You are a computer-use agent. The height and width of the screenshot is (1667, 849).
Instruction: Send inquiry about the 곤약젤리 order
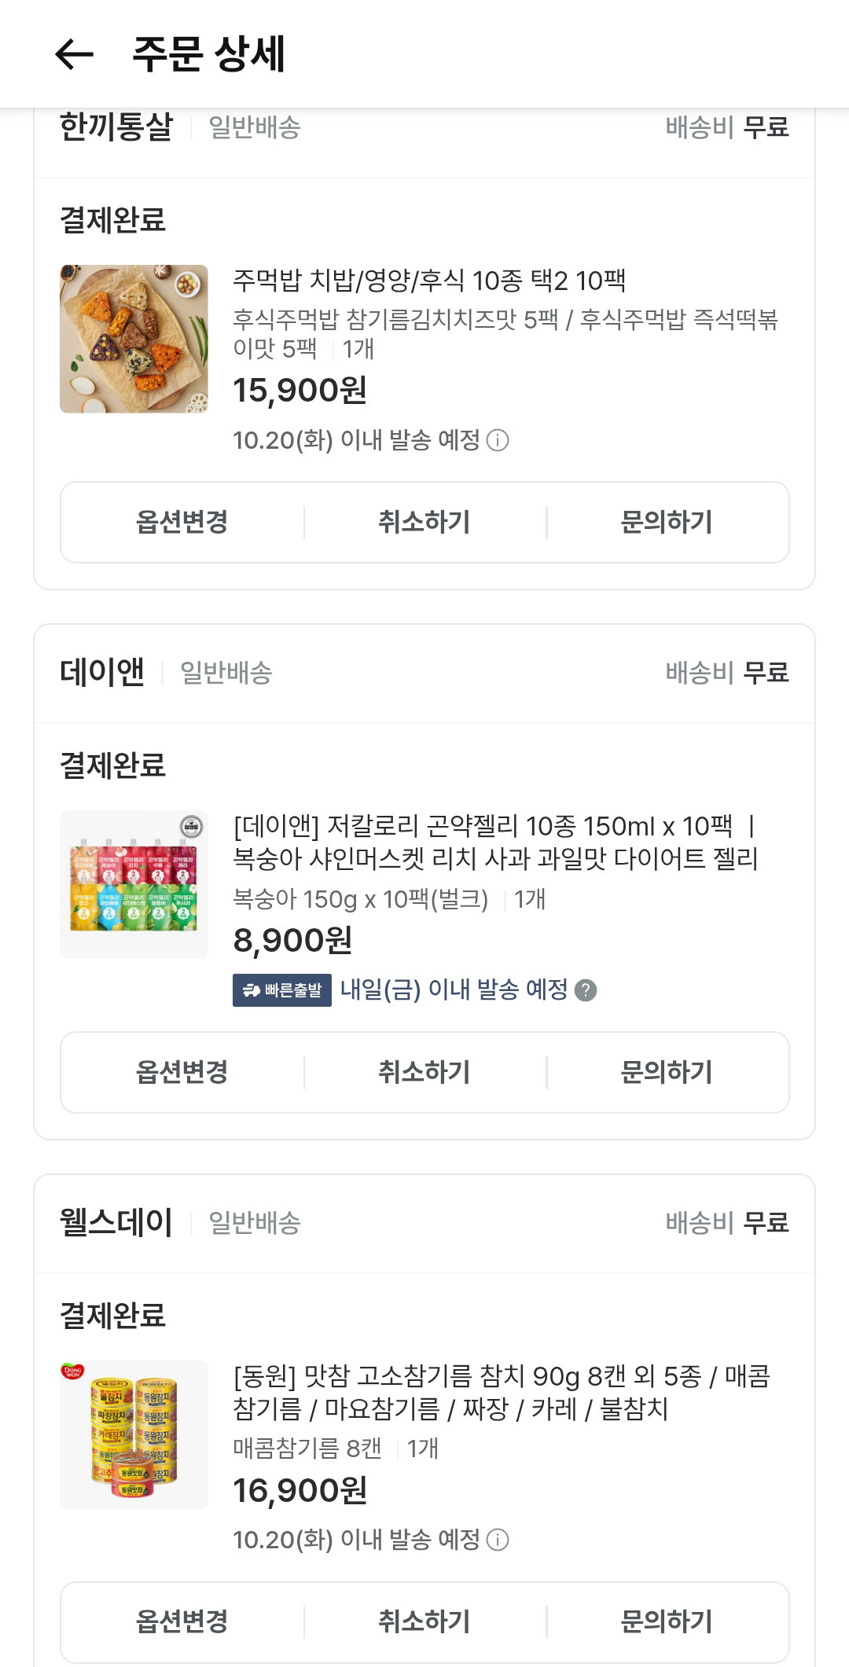click(x=667, y=1072)
